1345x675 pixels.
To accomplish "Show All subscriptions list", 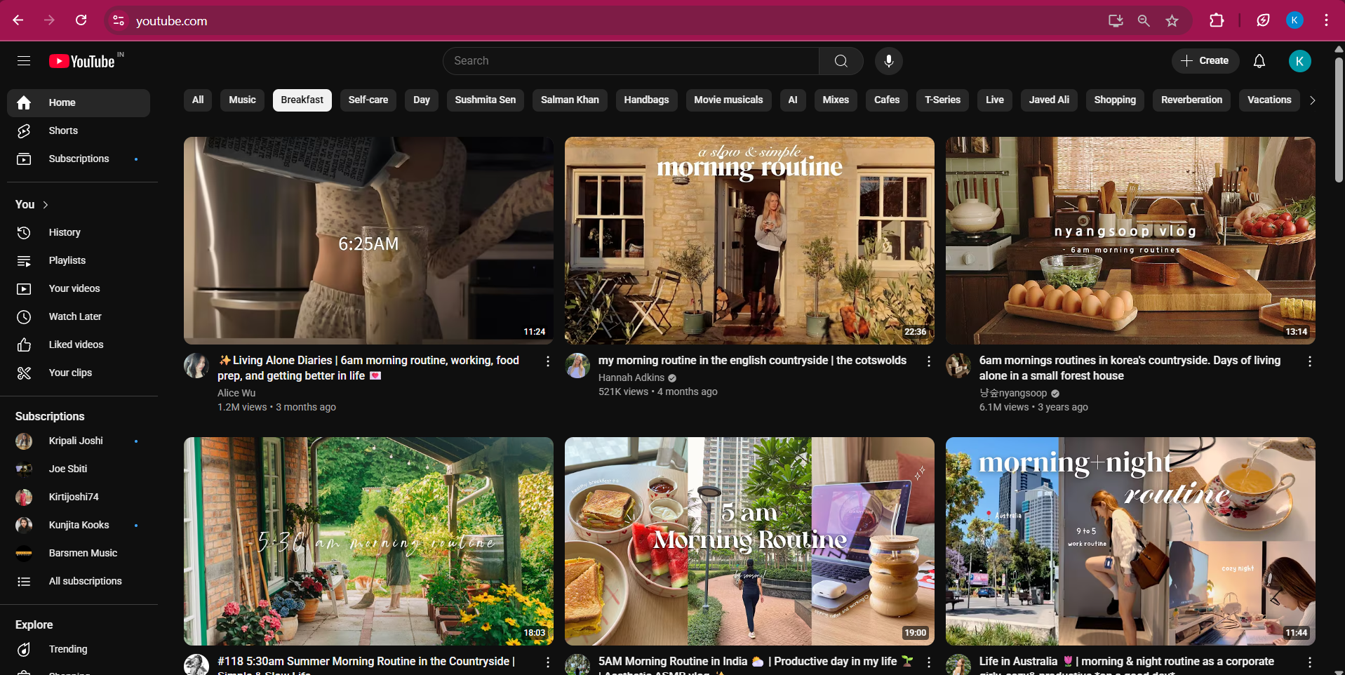I will click(x=79, y=581).
